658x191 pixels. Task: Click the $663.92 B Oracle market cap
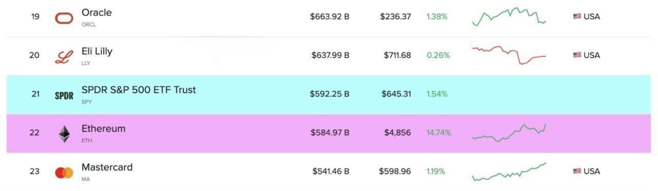(330, 16)
